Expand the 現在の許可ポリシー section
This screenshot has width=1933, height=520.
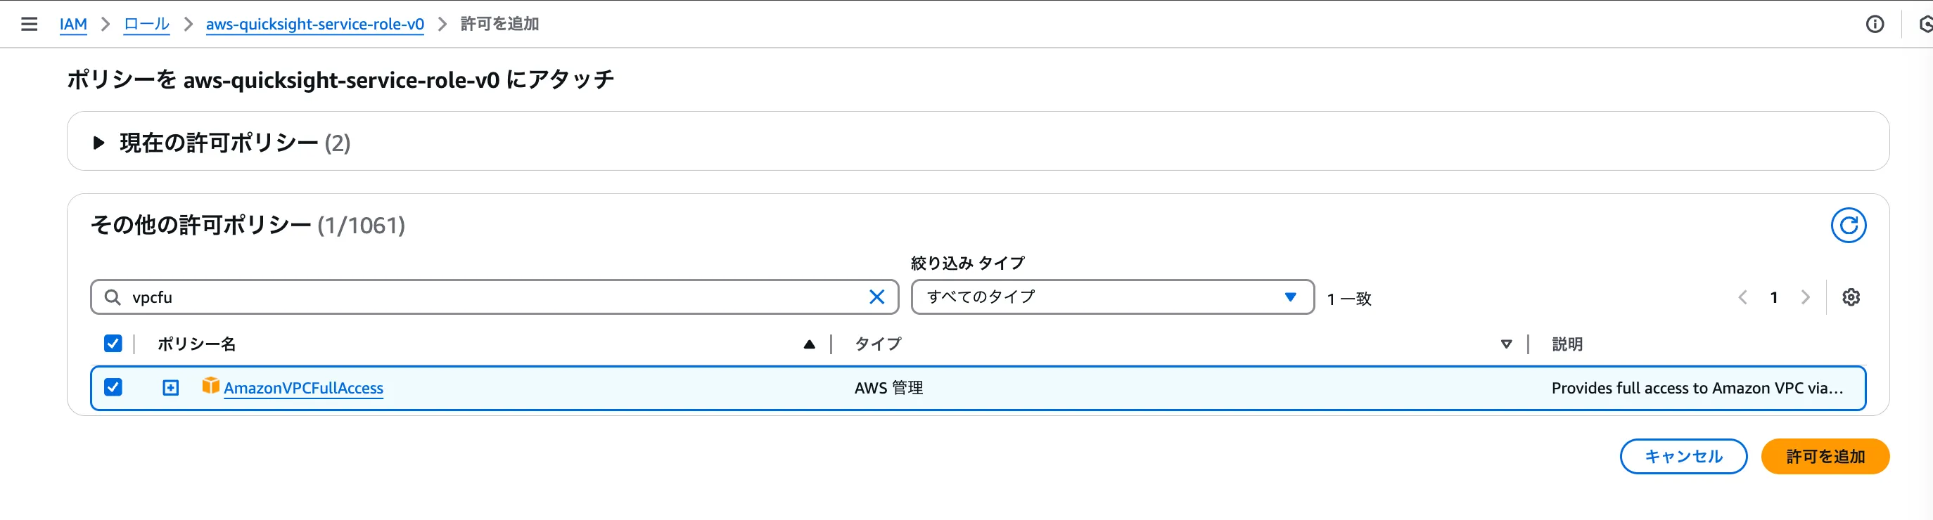[x=98, y=143]
